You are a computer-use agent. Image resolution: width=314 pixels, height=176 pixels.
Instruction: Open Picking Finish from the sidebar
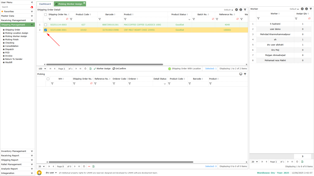(12, 40)
